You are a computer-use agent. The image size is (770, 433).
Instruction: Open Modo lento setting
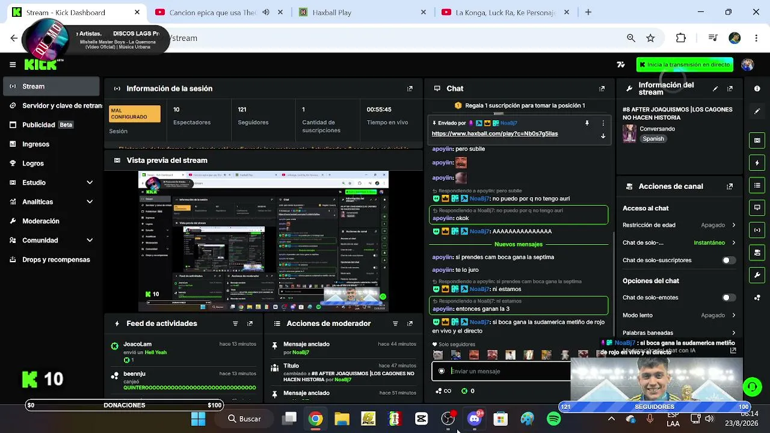(679, 315)
